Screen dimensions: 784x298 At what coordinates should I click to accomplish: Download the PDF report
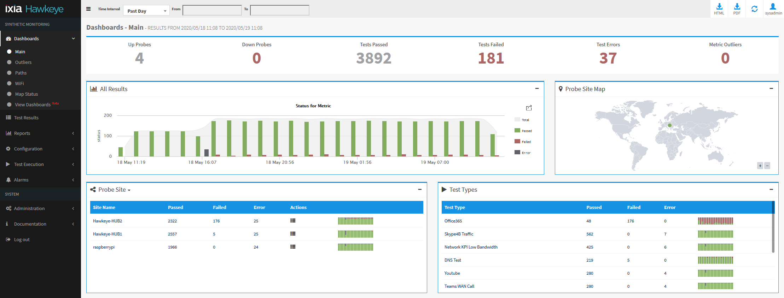[737, 9]
